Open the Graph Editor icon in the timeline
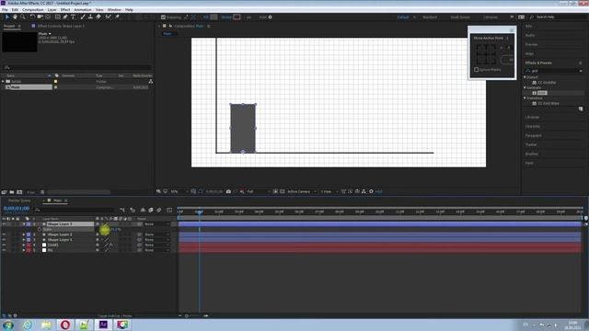Viewport: 589px width, 331px height. click(x=169, y=211)
